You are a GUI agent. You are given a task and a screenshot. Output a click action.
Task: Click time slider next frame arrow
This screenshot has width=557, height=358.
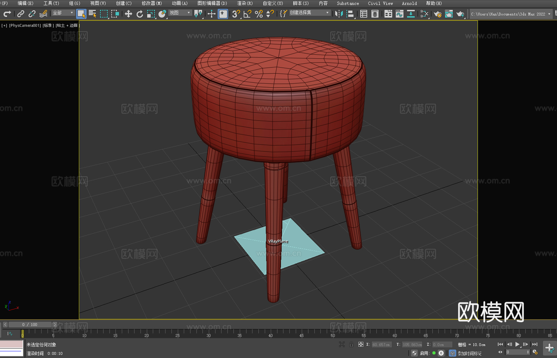55,325
